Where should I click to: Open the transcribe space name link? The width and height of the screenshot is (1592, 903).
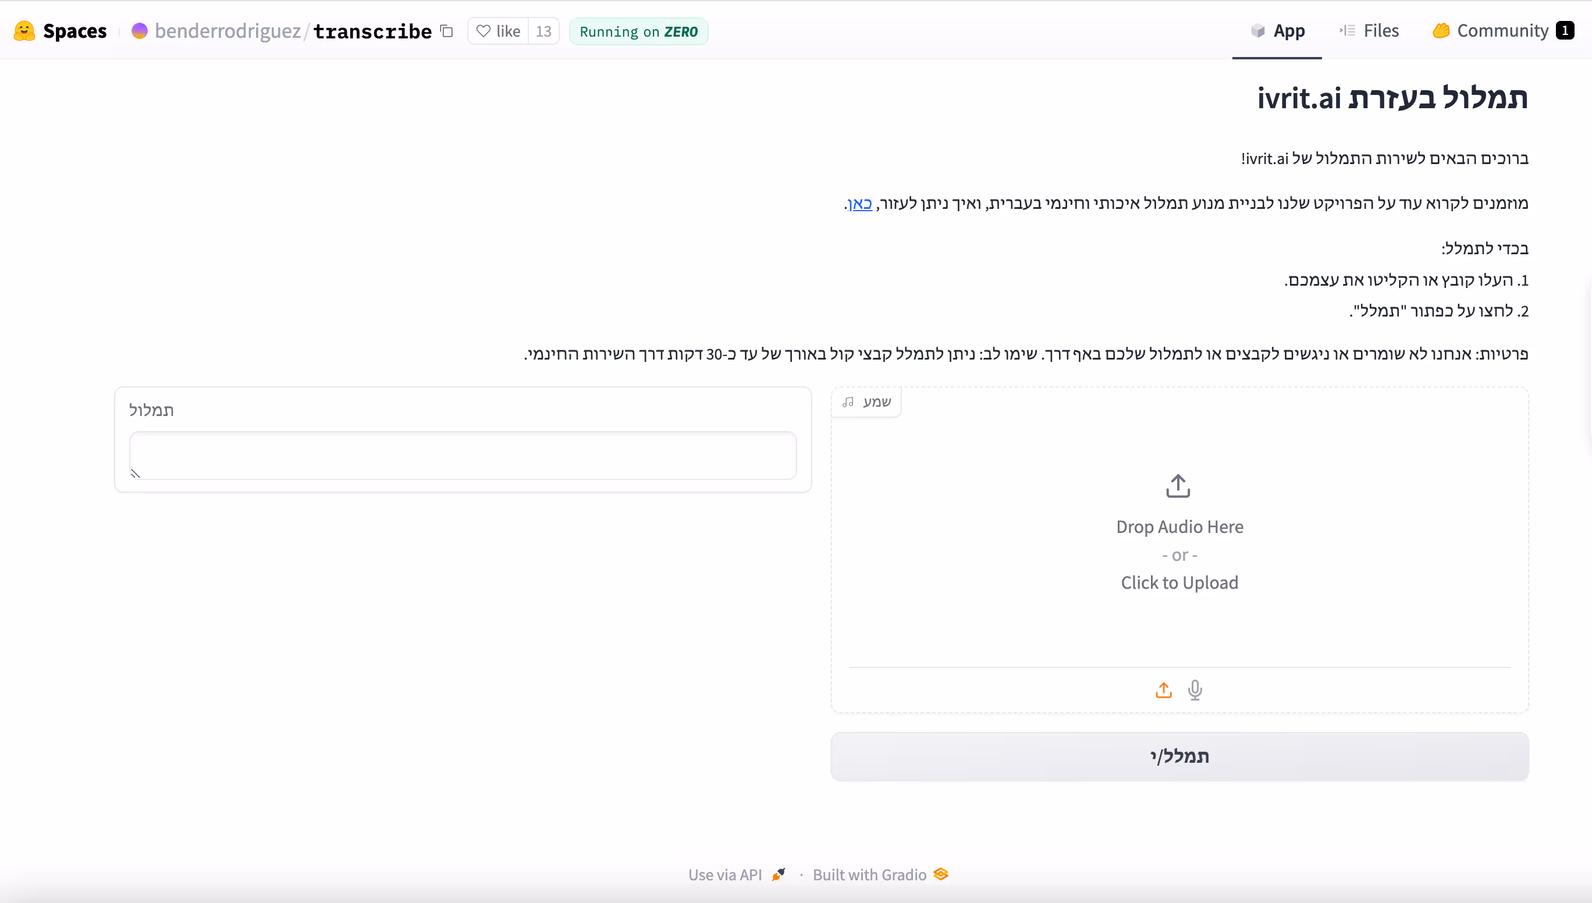[x=372, y=31]
